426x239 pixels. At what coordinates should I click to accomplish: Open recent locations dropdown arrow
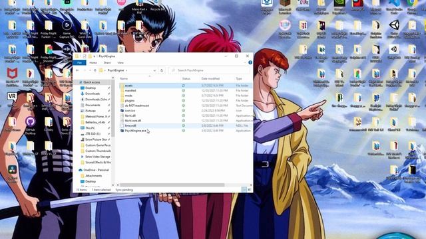click(x=90, y=70)
